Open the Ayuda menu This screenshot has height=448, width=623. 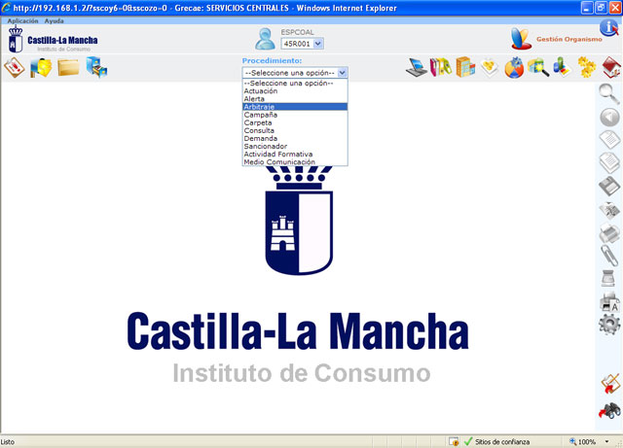pos(54,21)
